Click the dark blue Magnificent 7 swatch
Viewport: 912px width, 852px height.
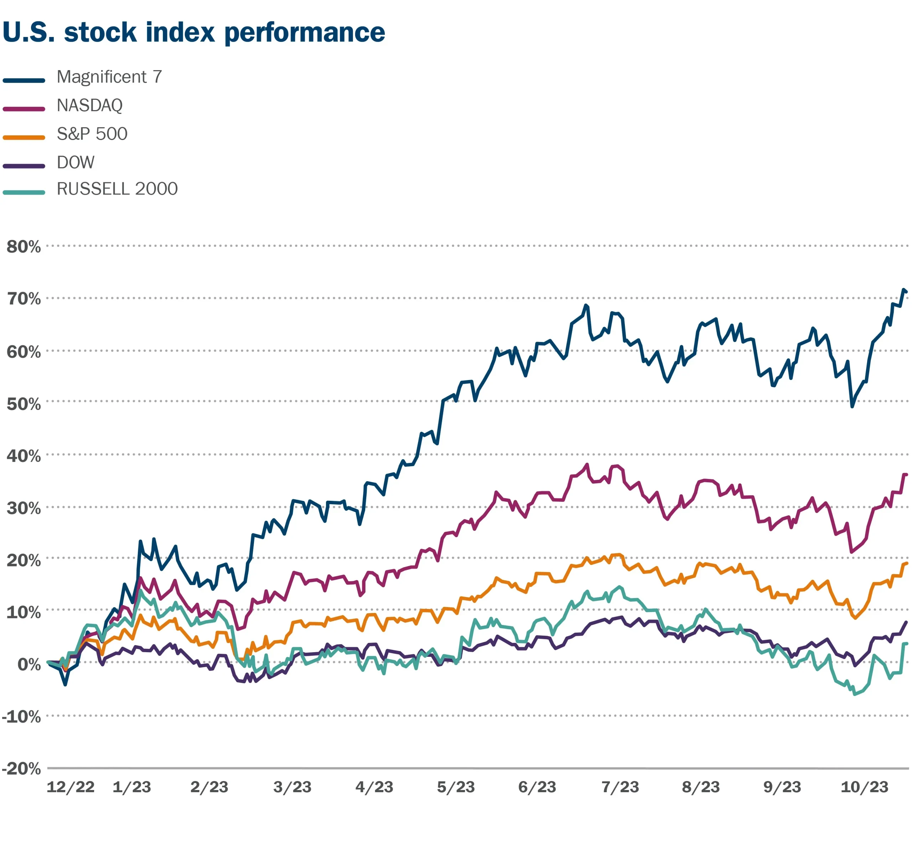[x=24, y=80]
